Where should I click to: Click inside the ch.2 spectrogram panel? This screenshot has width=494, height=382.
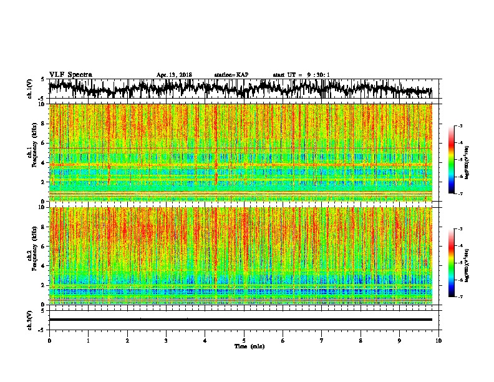pos(241,256)
